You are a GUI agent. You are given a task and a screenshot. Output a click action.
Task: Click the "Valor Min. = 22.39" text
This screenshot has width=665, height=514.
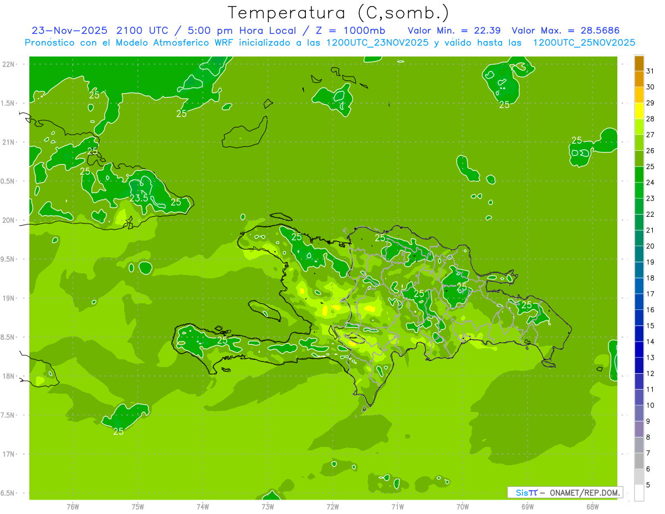pyautogui.click(x=456, y=30)
